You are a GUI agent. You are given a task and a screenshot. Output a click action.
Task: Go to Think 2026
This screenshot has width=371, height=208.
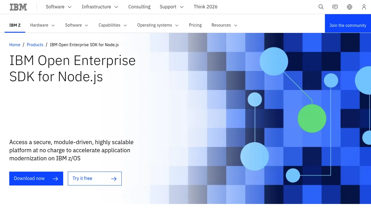pos(205,7)
